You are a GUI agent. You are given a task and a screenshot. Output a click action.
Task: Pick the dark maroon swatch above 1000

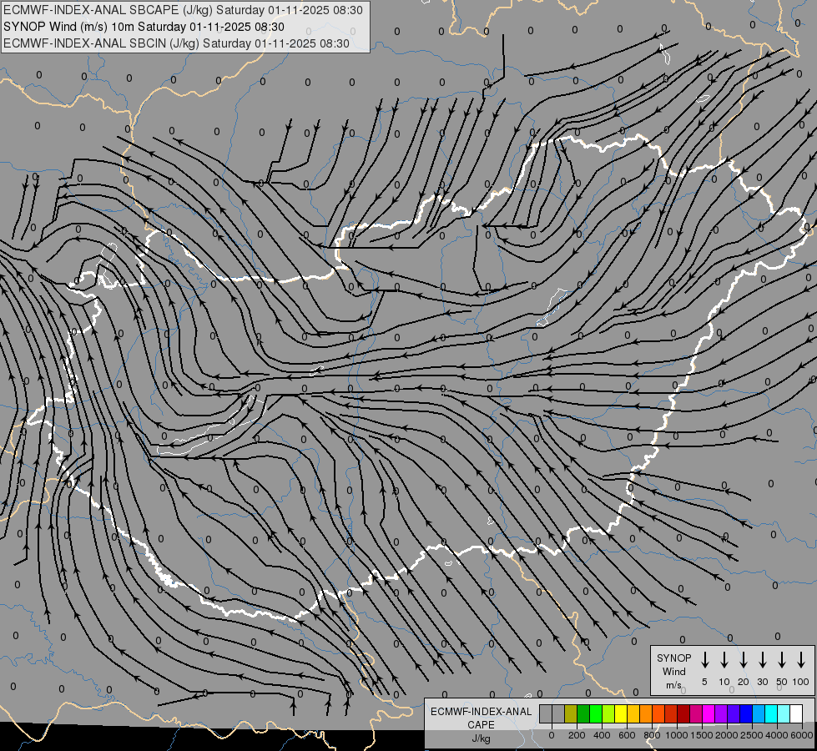[683, 713]
